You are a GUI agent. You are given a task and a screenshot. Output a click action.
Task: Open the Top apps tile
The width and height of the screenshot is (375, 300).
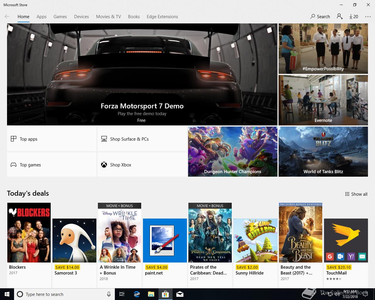pyautogui.click(x=52, y=139)
